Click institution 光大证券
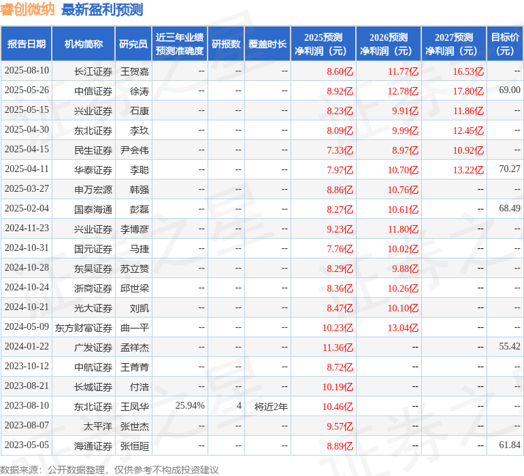Image resolution: width=524 pixels, height=476 pixels. coord(93,308)
